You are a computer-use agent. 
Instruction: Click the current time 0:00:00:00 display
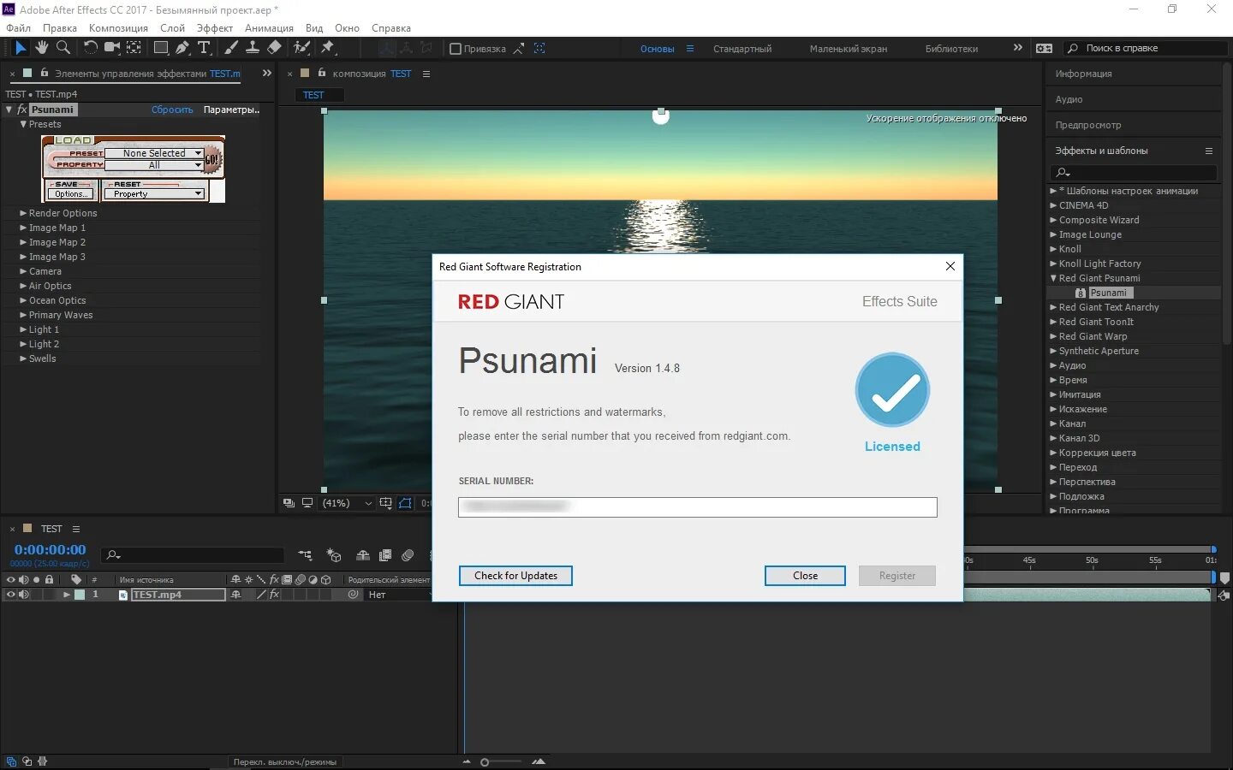tap(49, 550)
